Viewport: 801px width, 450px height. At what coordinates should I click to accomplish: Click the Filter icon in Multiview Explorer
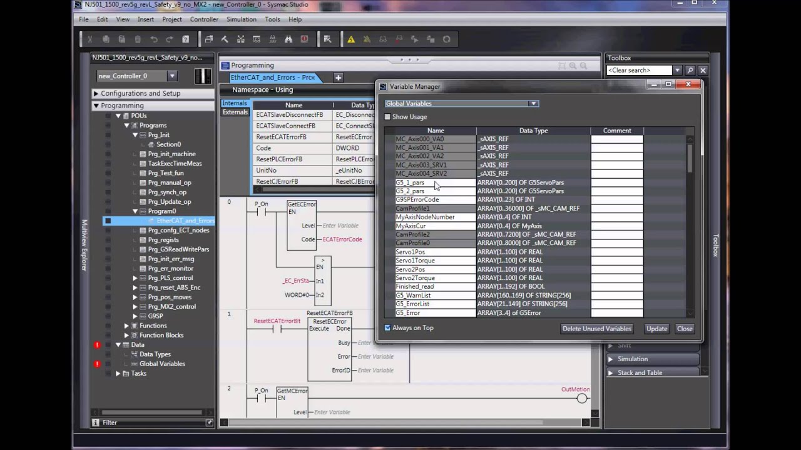(x=96, y=422)
